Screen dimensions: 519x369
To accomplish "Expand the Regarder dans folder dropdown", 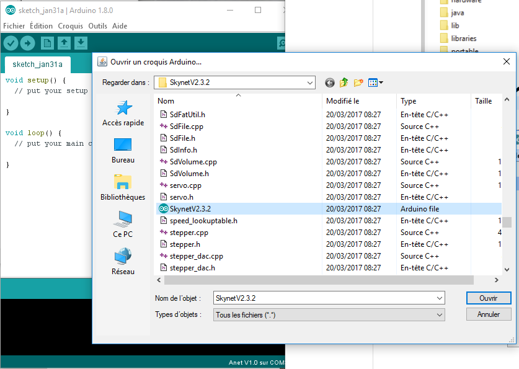I will pos(310,82).
